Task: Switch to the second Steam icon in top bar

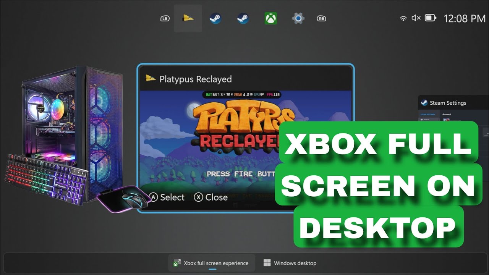Action: click(x=243, y=18)
